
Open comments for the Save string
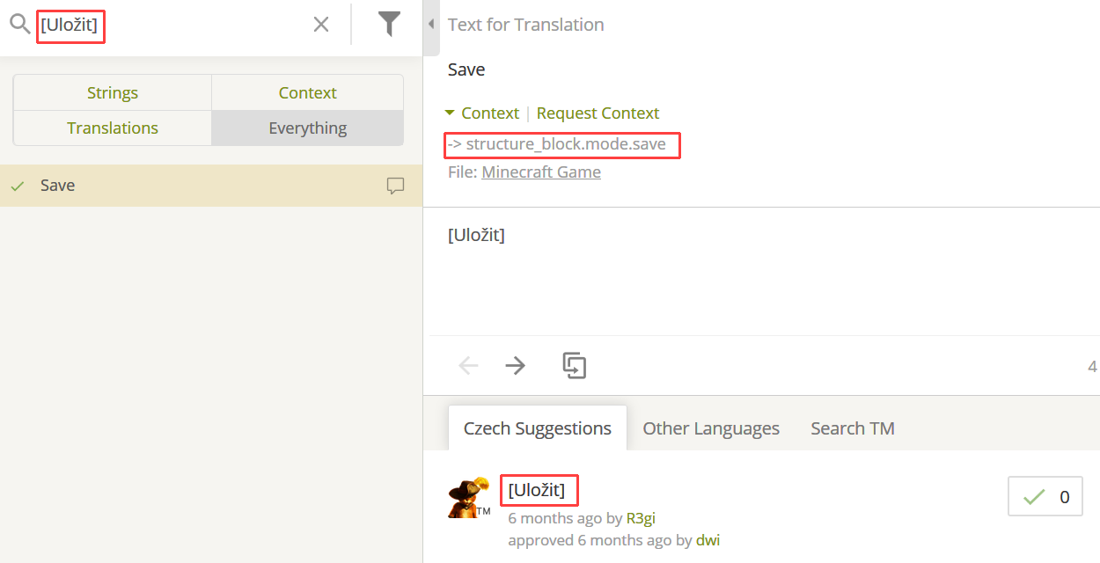[x=396, y=186]
